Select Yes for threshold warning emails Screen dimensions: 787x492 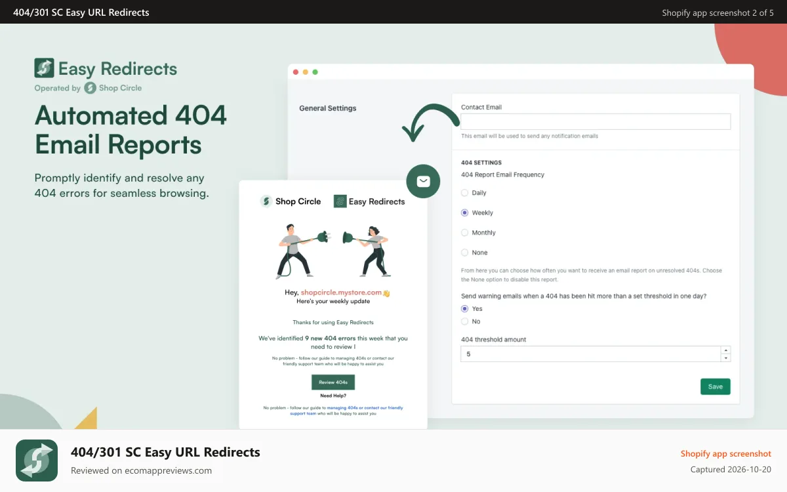[x=465, y=308]
